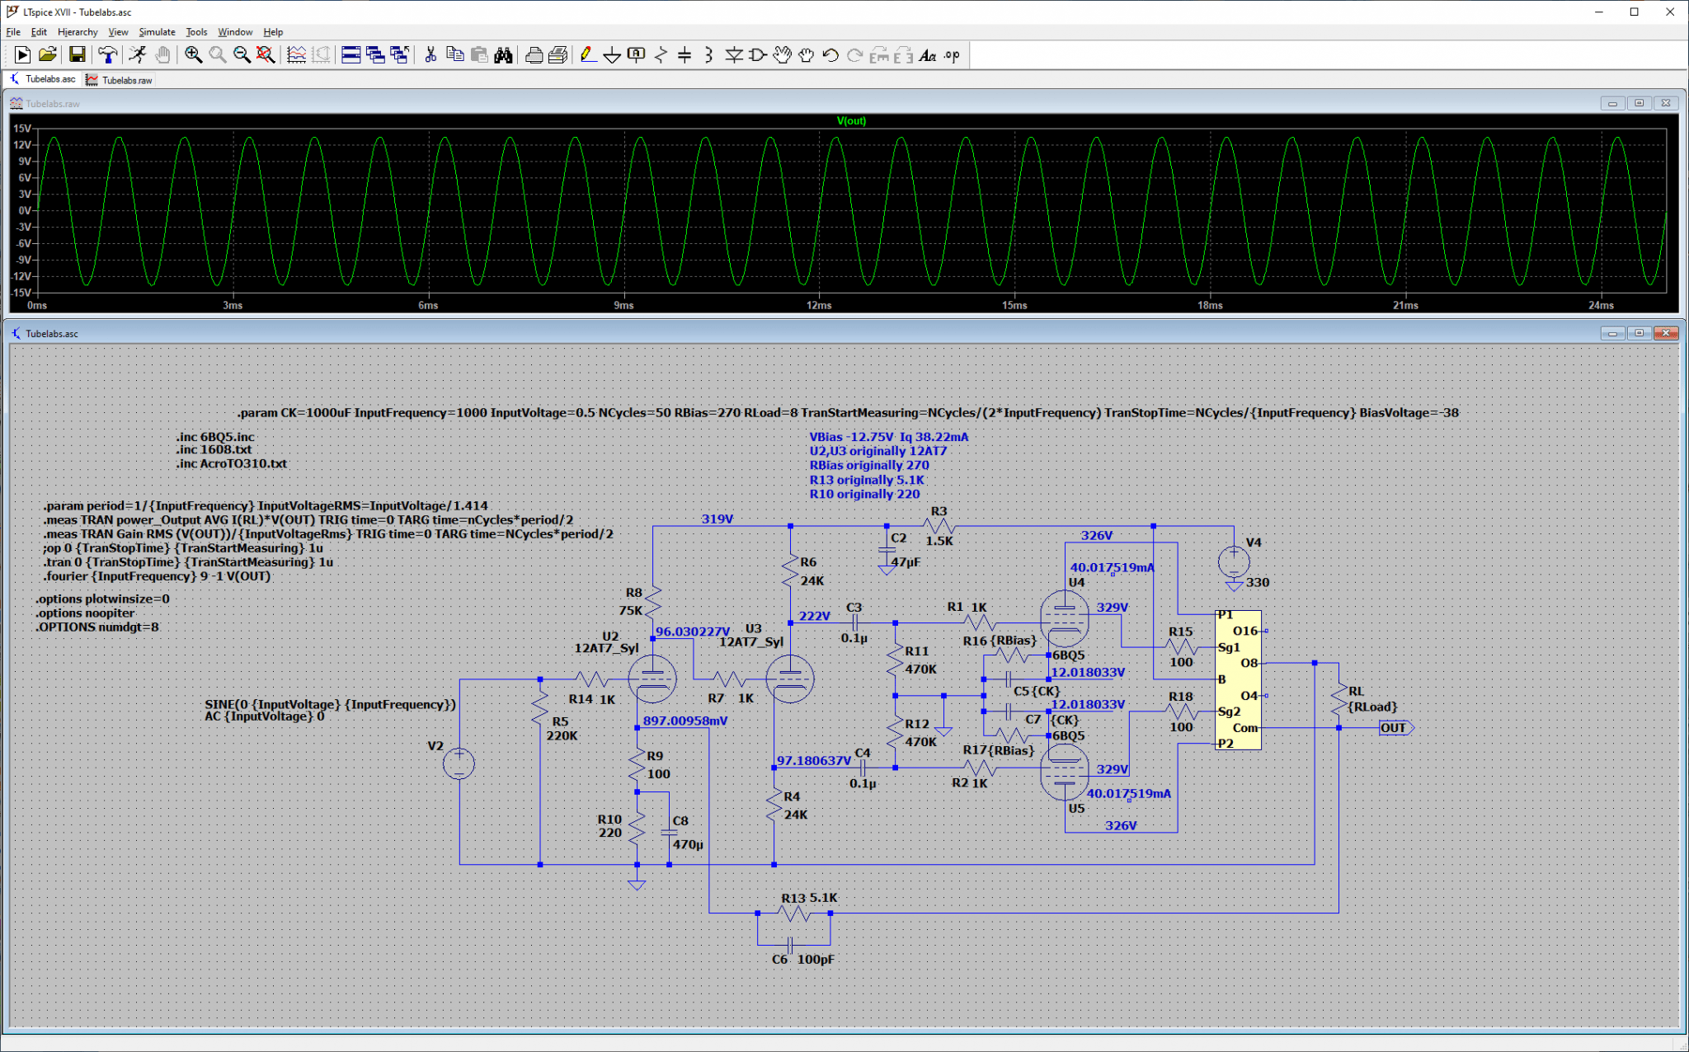This screenshot has width=1689, height=1052.
Task: Select the Zoom In magnifier tool
Action: 193,55
